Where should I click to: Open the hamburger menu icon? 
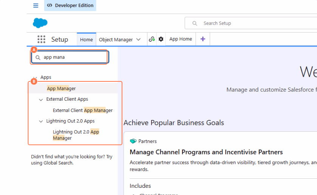pyautogui.click(x=36, y=5)
